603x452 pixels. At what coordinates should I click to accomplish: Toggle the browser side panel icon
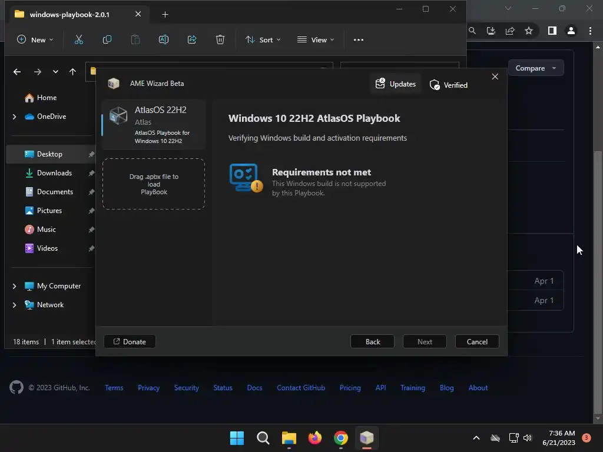click(552, 31)
